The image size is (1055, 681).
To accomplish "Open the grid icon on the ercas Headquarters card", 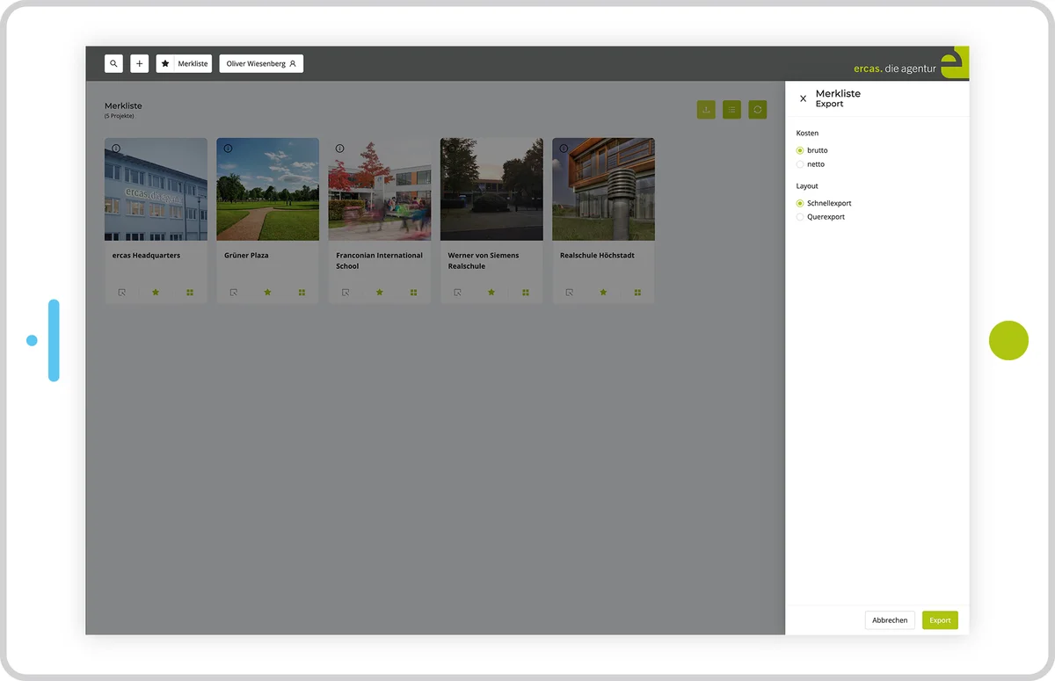I will [189, 292].
